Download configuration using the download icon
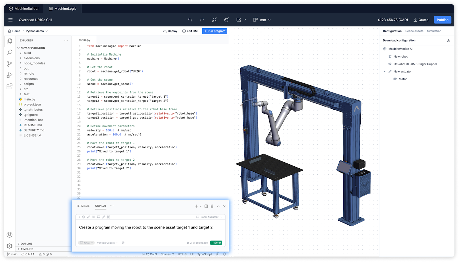Viewport: 459px width, 262px height. [x=448, y=40]
